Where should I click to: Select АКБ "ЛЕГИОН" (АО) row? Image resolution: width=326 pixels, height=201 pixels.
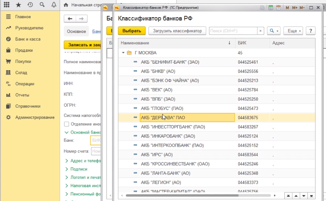point(161,182)
